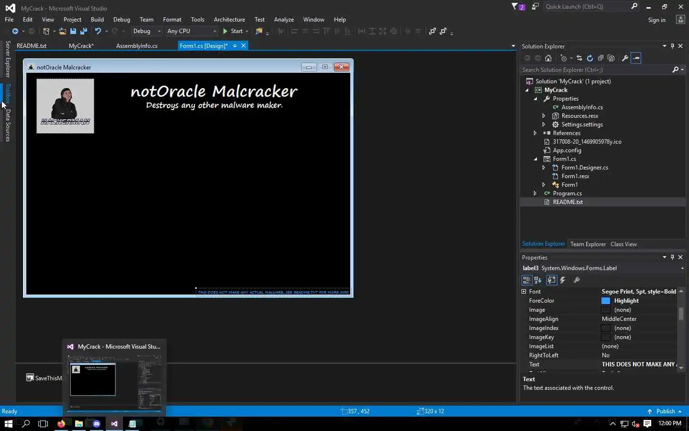Click the Navigate Backward toolbar arrow
The width and height of the screenshot is (689, 431).
[15, 31]
